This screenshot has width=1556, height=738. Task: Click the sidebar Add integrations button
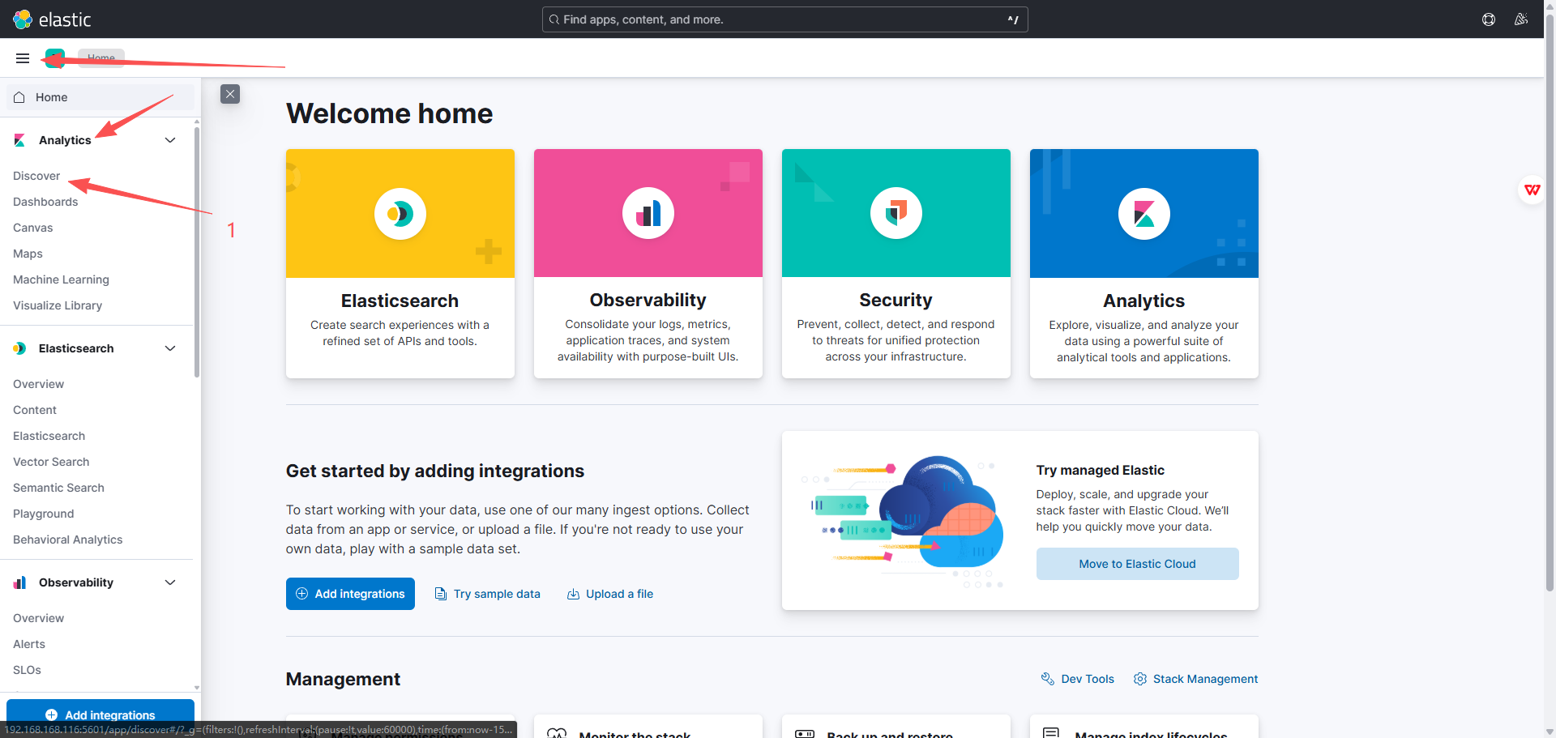(x=100, y=715)
